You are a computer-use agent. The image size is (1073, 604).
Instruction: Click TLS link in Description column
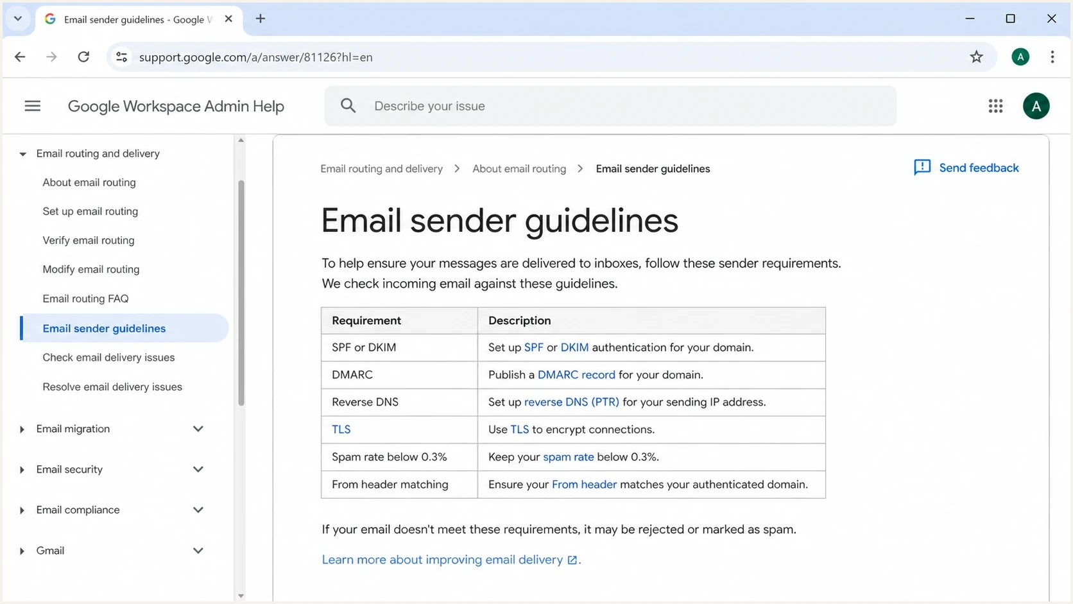(x=520, y=429)
